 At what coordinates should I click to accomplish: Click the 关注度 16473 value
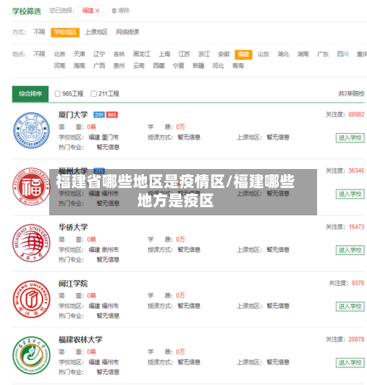(x=357, y=227)
